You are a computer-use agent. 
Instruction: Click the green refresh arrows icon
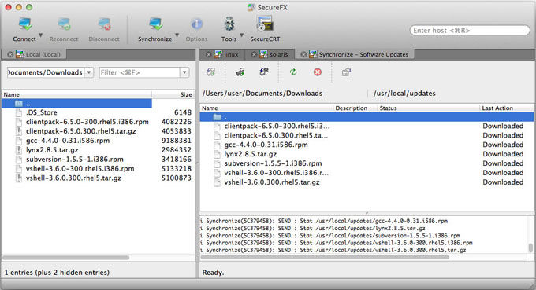pyautogui.click(x=293, y=72)
